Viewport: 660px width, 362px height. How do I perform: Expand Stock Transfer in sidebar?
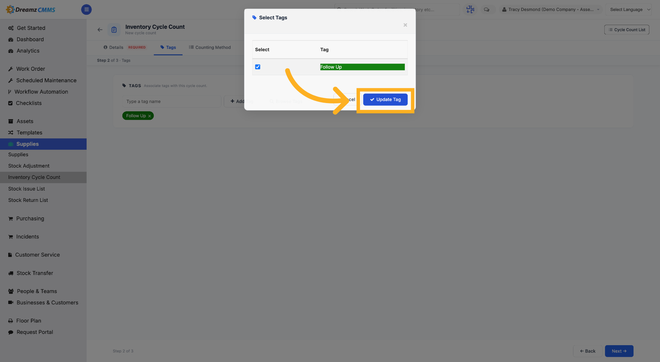[x=35, y=273]
